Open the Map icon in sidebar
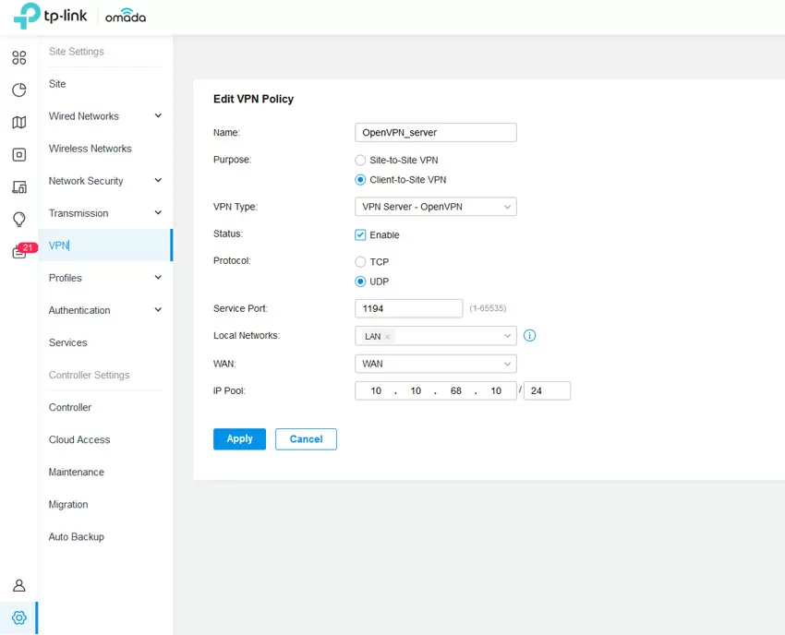 (x=18, y=123)
